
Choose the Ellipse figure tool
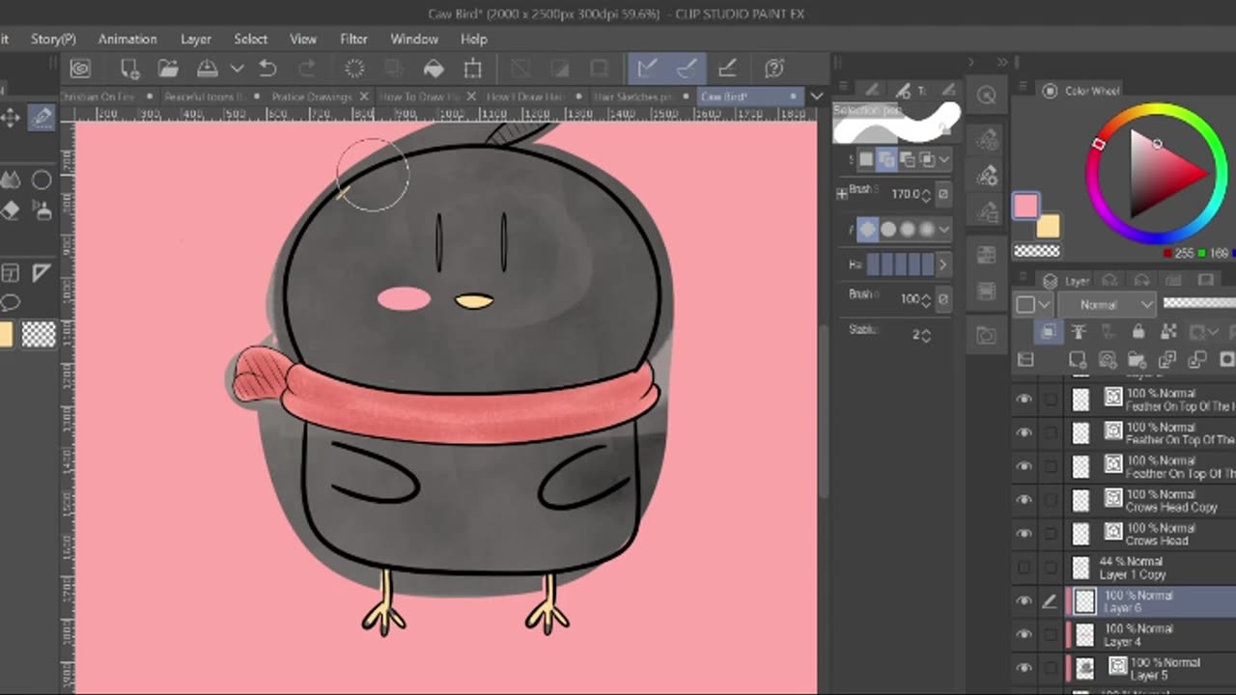(x=42, y=181)
